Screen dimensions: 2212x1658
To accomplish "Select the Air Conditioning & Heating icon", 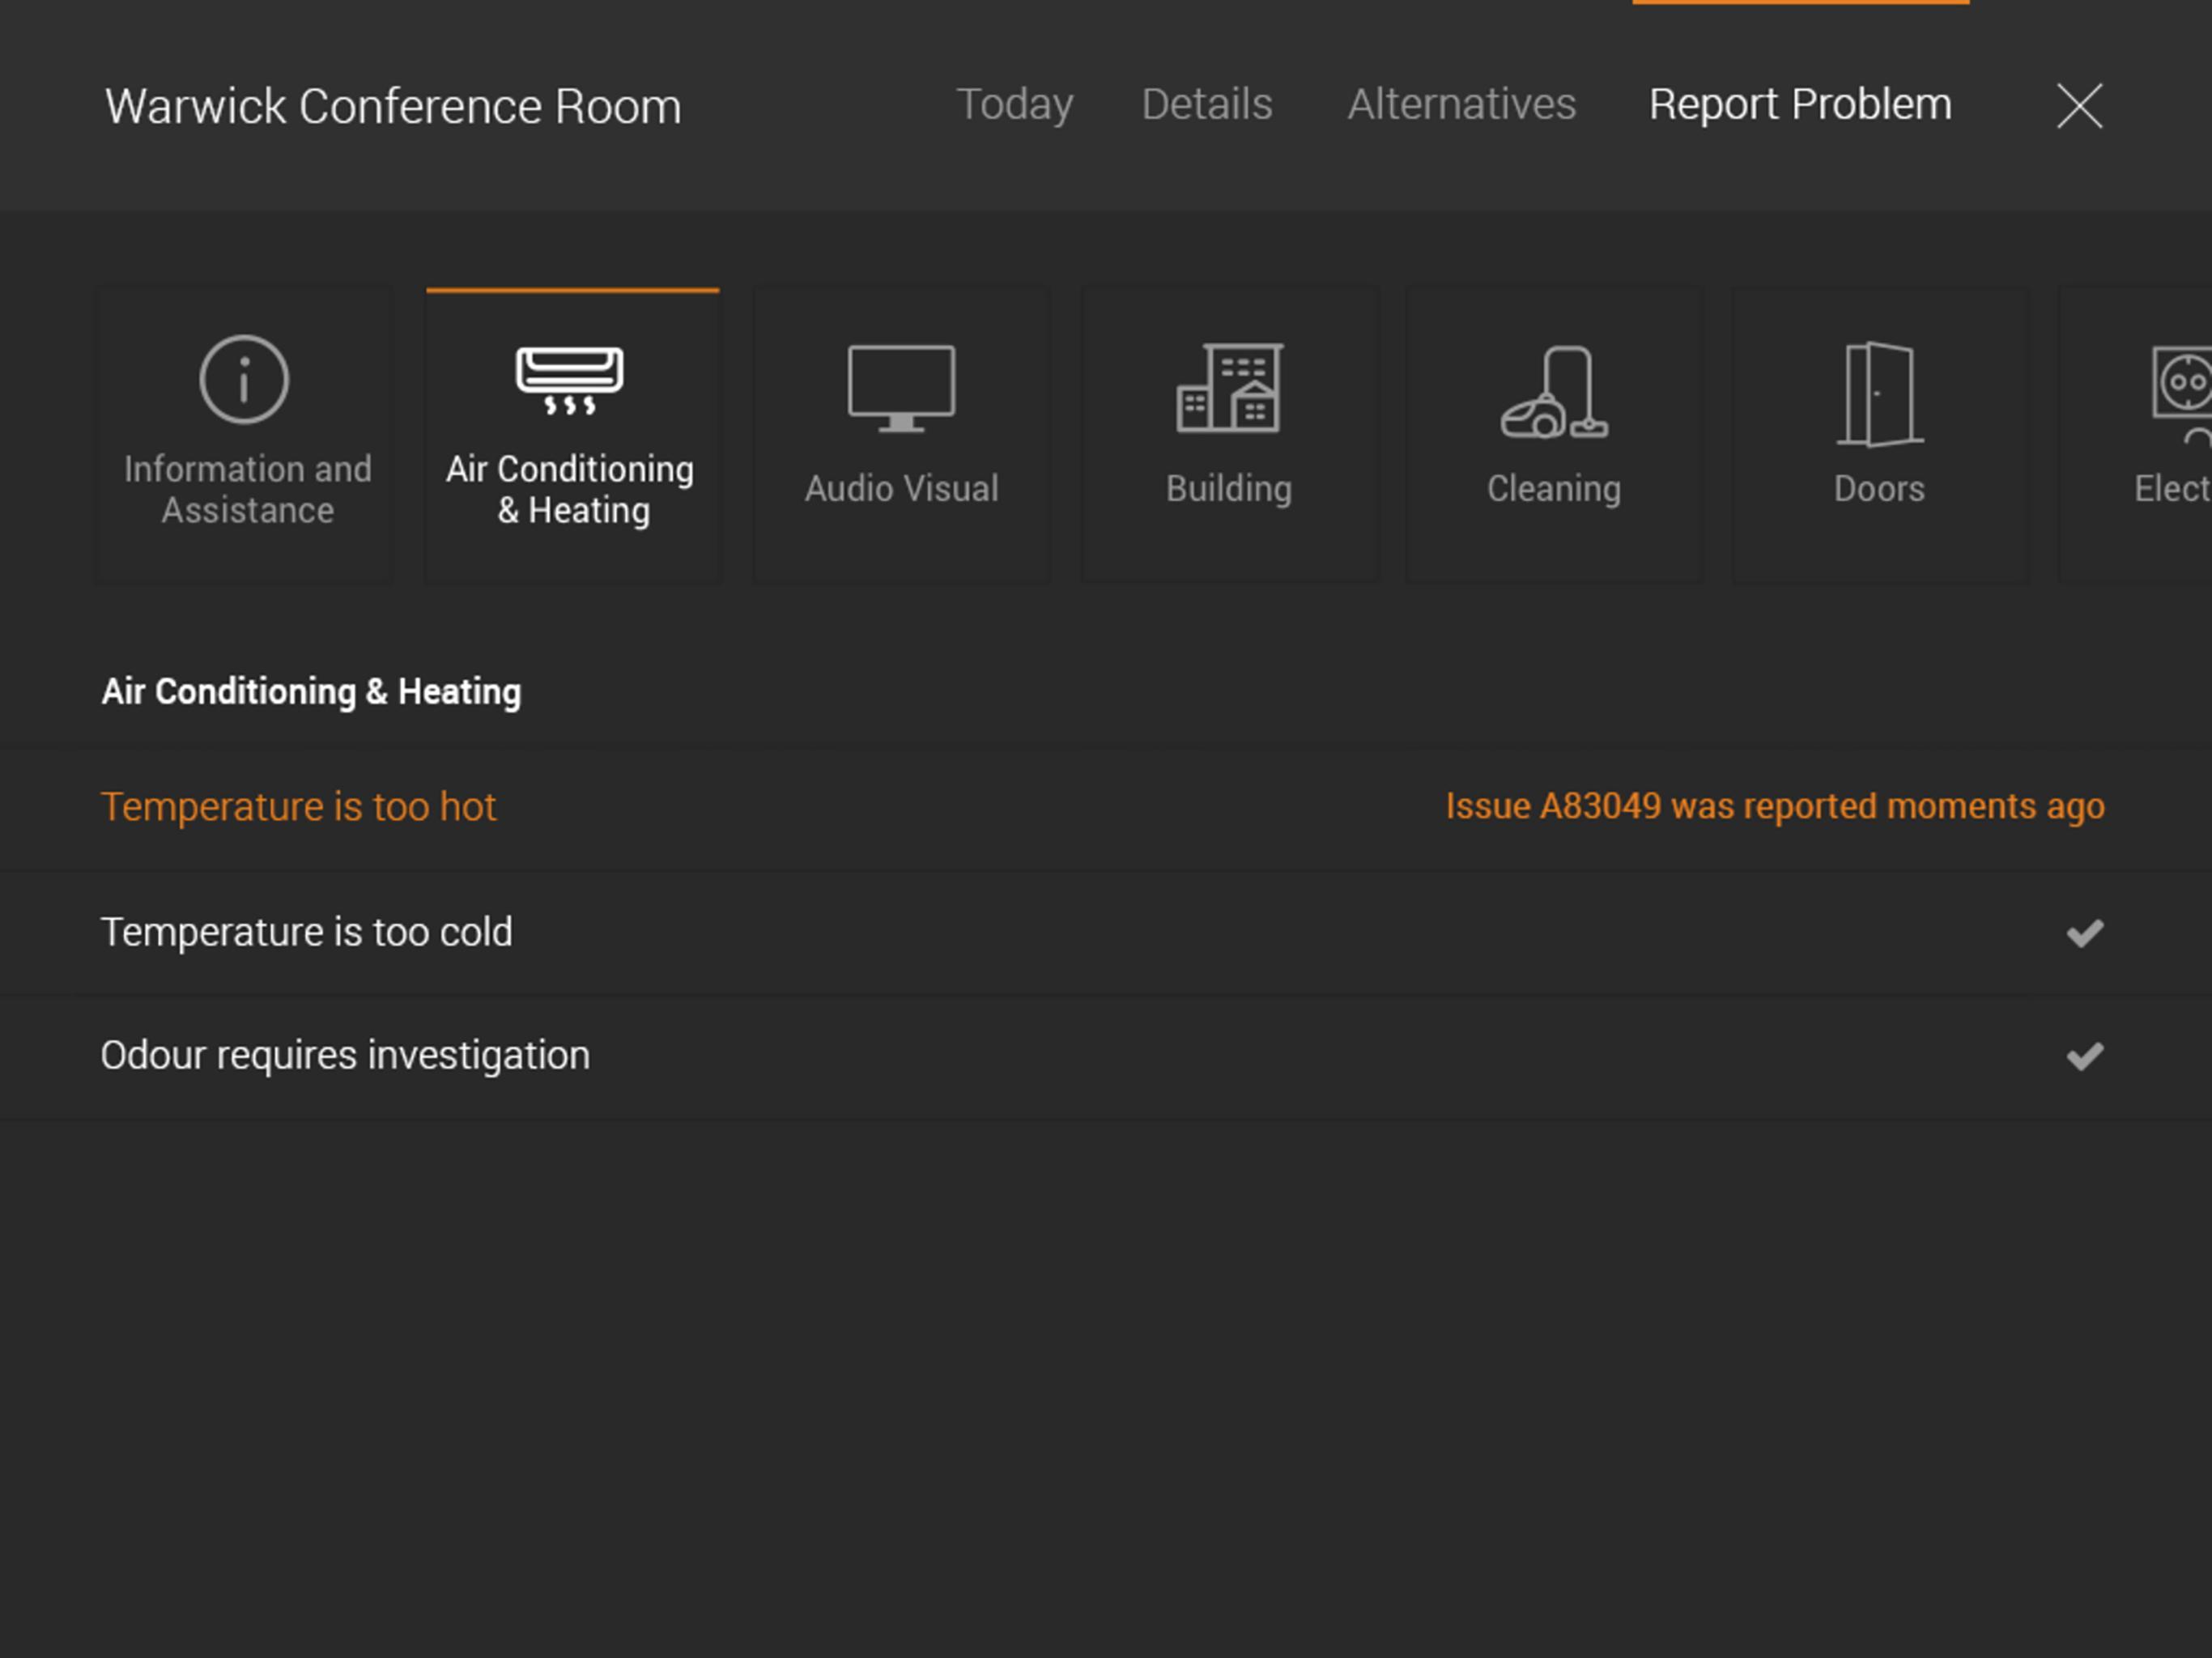I will [570, 381].
